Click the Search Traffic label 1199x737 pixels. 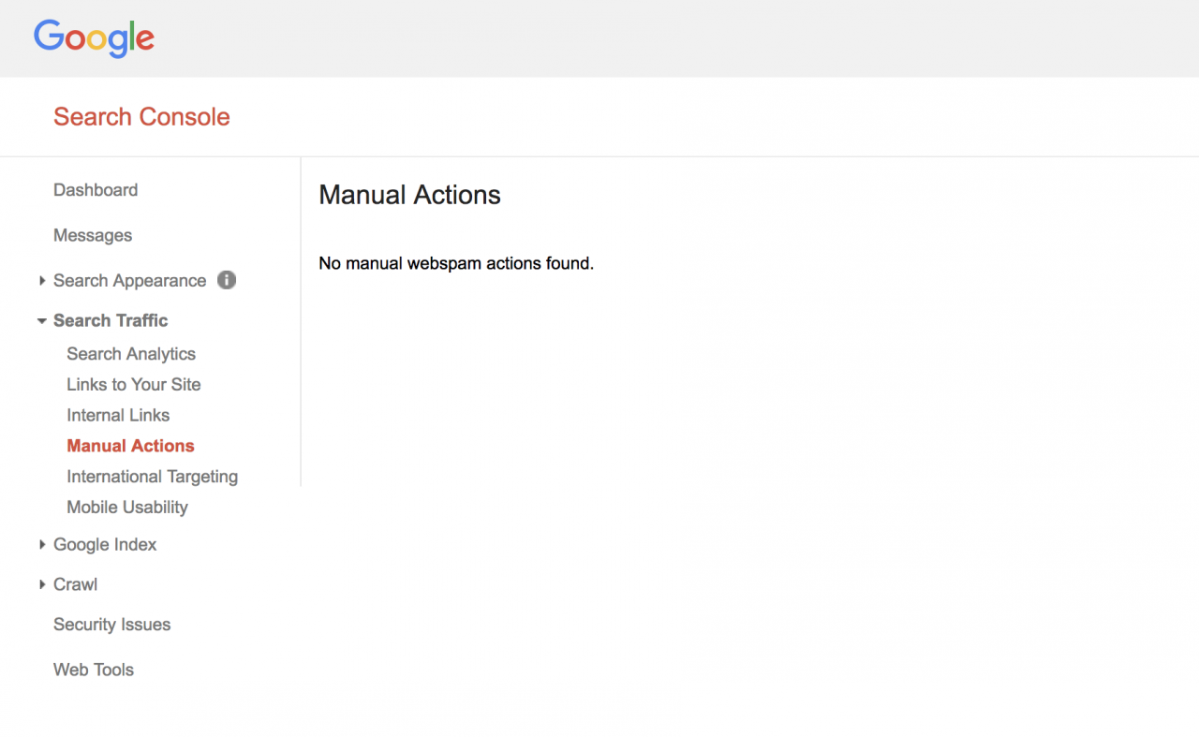click(111, 320)
